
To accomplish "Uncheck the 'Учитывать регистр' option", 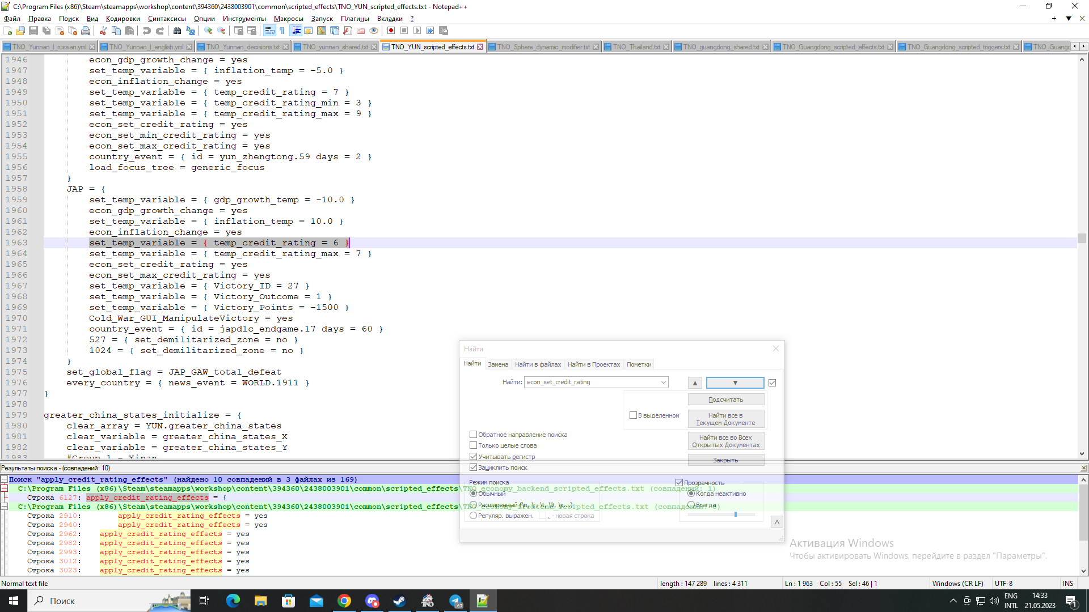I will tap(474, 457).
